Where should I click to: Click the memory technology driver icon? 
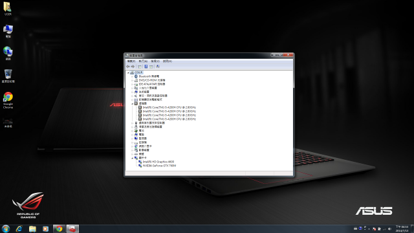[x=136, y=100]
